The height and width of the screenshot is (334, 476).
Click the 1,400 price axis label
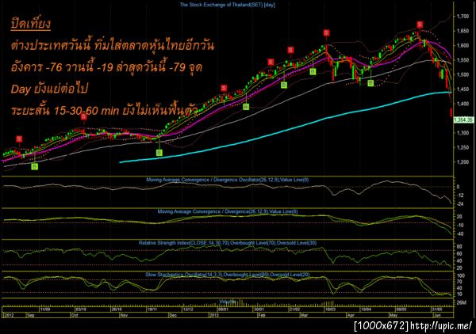(463, 104)
